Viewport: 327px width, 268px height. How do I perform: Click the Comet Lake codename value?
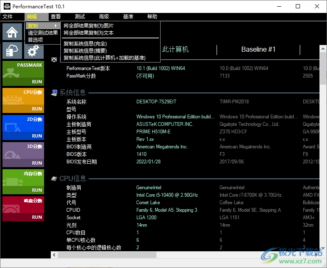148,203
